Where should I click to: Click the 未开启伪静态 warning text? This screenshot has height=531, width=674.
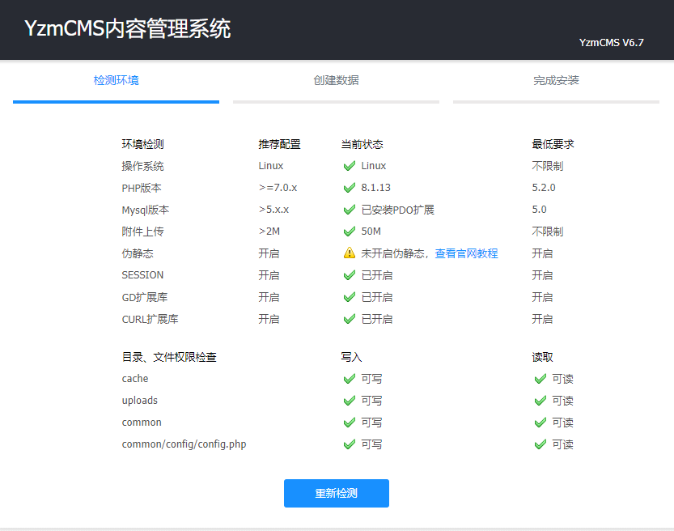392,253
